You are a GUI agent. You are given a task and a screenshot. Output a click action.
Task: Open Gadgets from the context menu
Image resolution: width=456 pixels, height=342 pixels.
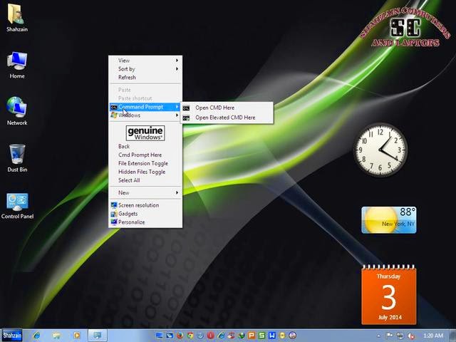pyautogui.click(x=145, y=214)
